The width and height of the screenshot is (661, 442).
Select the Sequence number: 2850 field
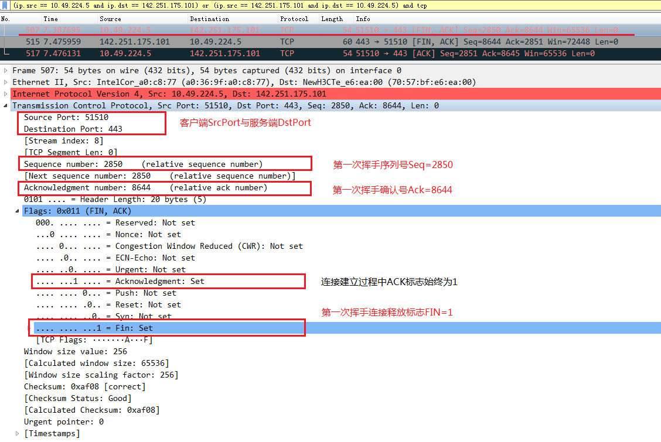tap(73, 164)
